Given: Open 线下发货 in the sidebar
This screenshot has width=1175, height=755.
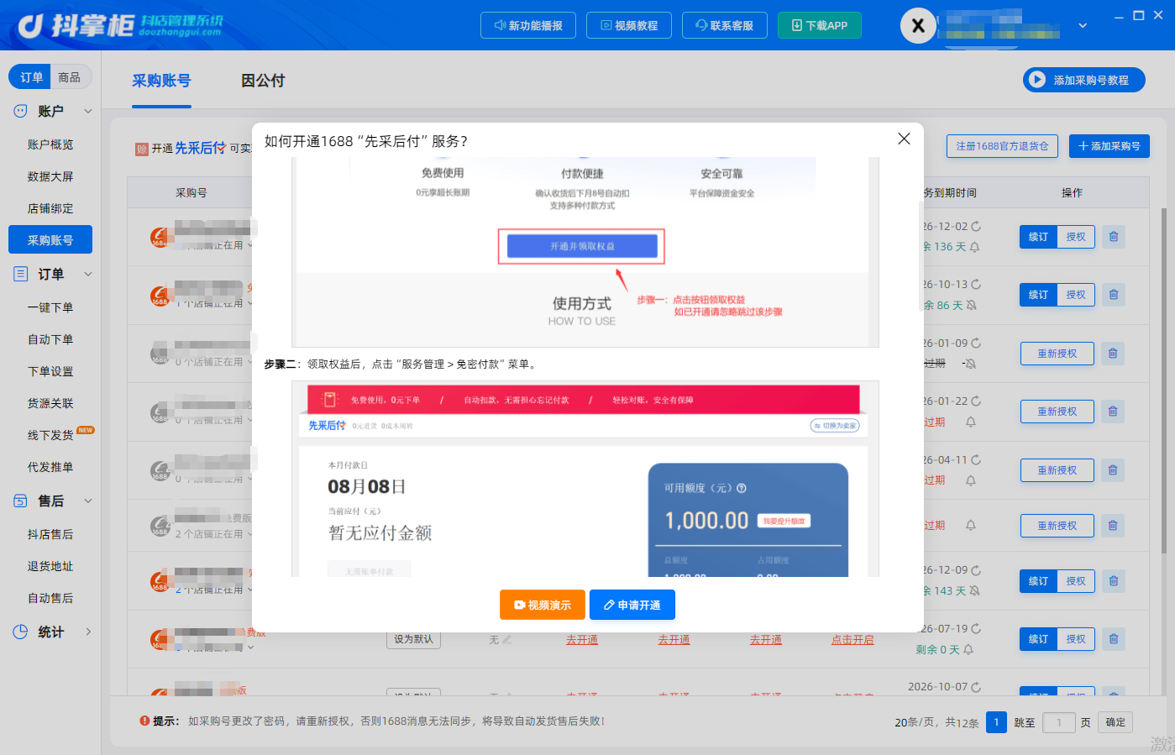Looking at the screenshot, I should pos(50,435).
